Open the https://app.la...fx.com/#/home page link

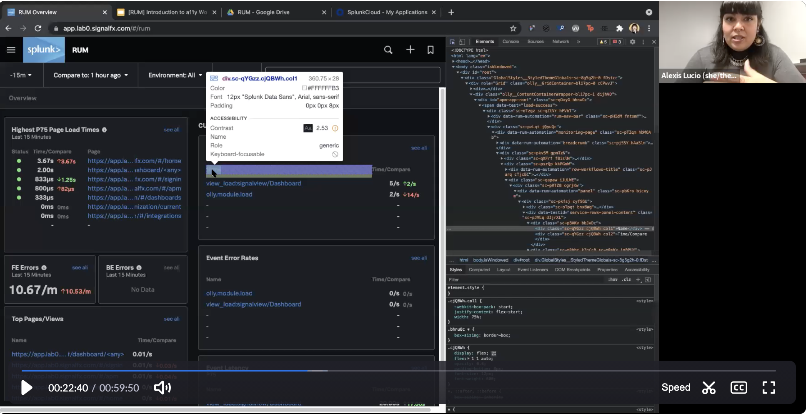point(134,161)
